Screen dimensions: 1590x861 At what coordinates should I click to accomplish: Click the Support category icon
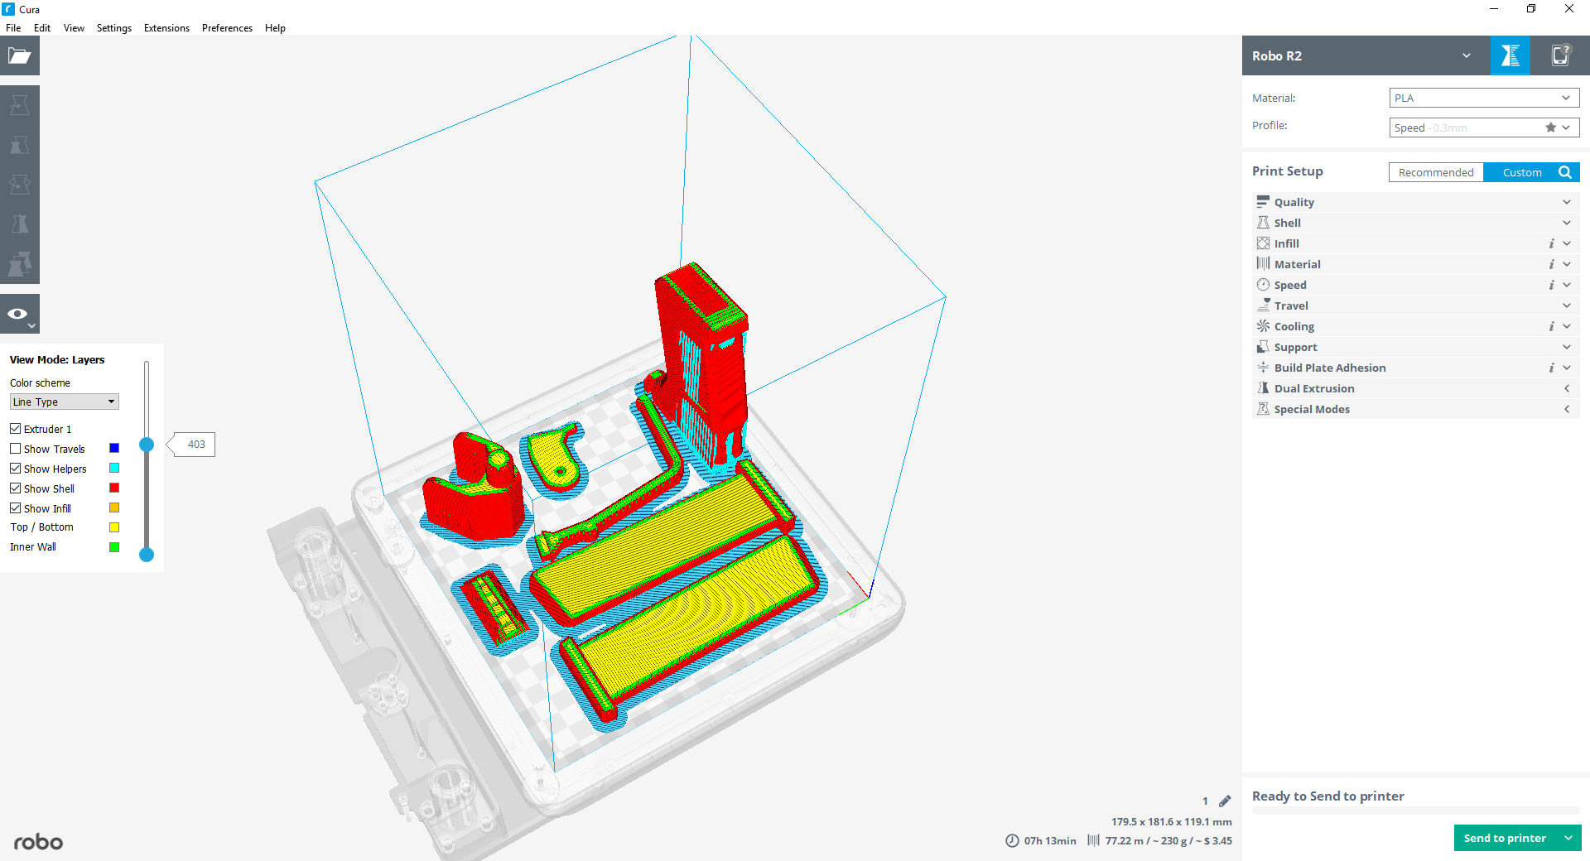pyautogui.click(x=1263, y=347)
